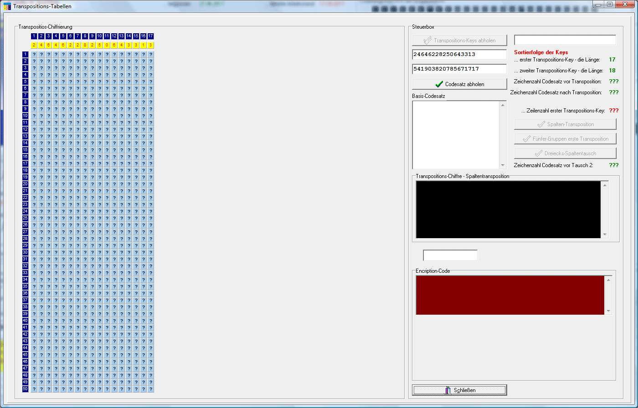Screen dimensions: 638x408
Task: Click the yellow key digit 5 under column 10
Action: pos(99,45)
